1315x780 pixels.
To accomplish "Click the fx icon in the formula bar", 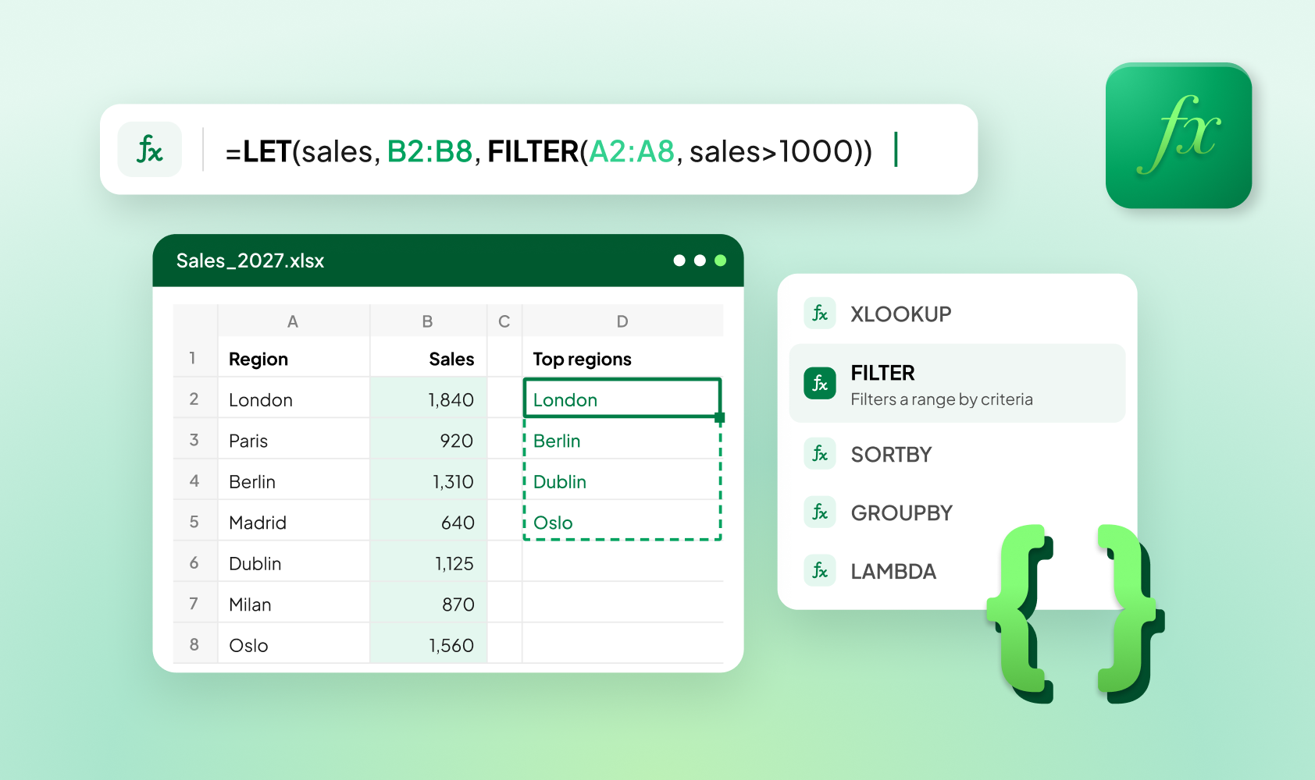I will point(150,149).
